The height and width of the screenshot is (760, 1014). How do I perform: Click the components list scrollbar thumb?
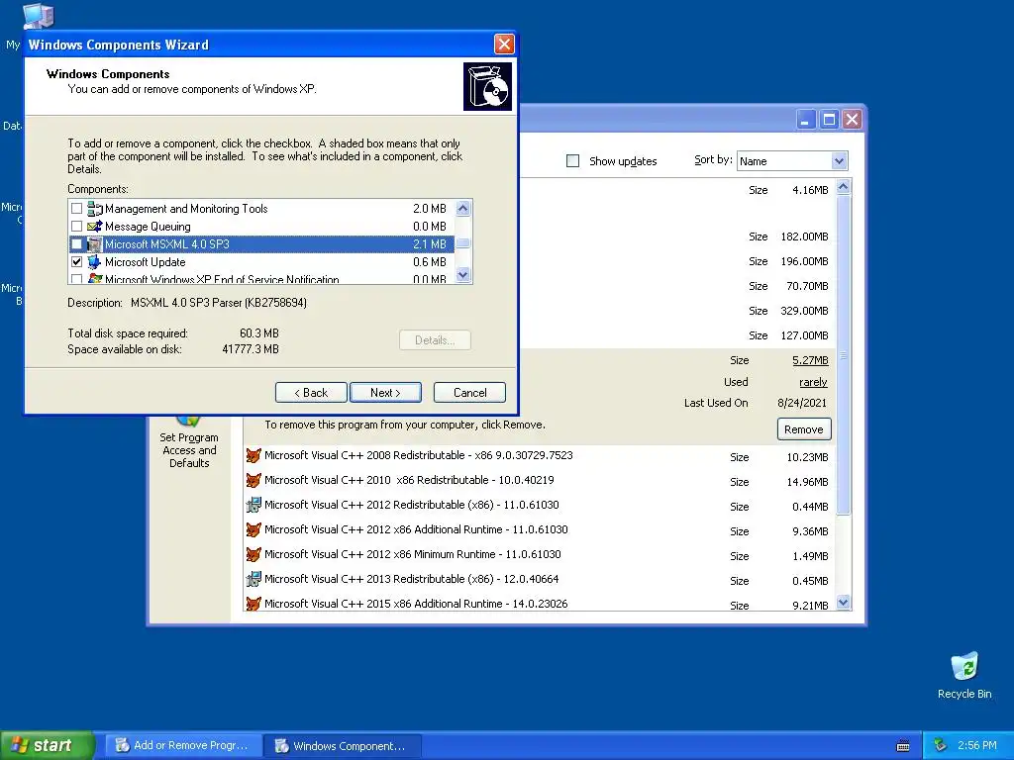pos(463,243)
